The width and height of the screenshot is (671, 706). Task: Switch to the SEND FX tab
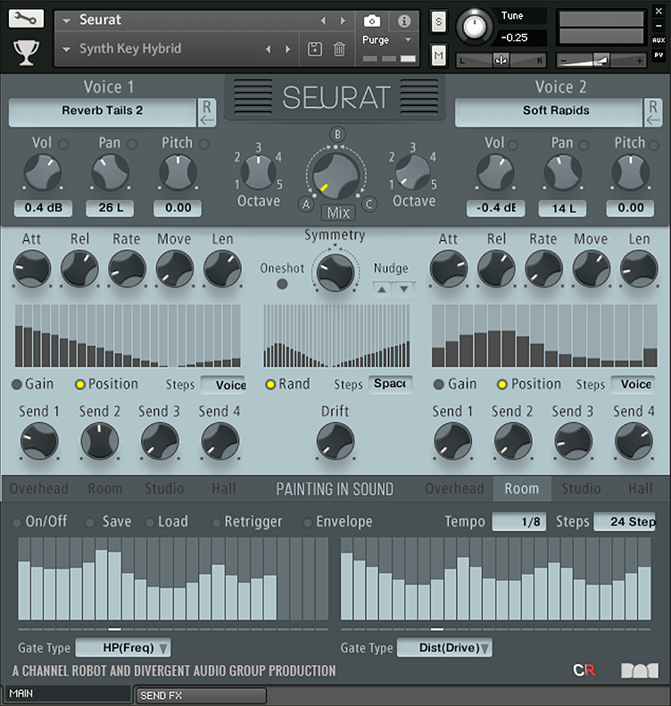point(200,695)
